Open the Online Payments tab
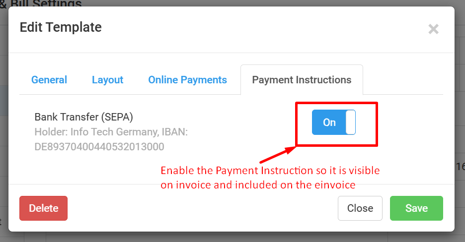The width and height of the screenshot is (465, 242). [187, 80]
